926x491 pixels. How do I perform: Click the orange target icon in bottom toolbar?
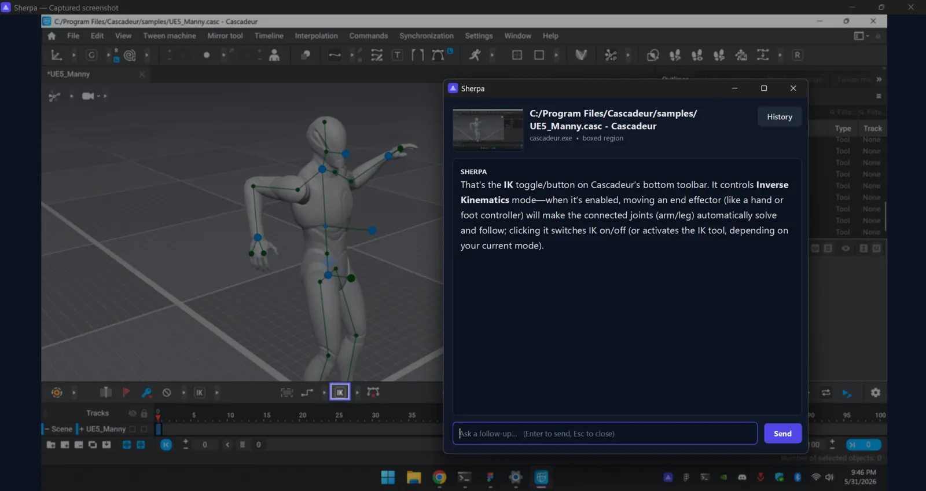click(57, 393)
